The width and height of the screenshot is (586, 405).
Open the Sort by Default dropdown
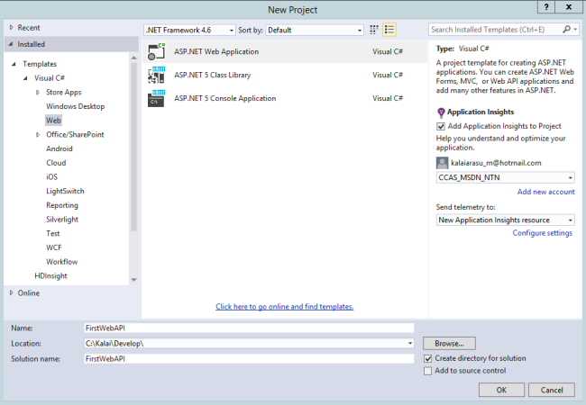(x=315, y=31)
